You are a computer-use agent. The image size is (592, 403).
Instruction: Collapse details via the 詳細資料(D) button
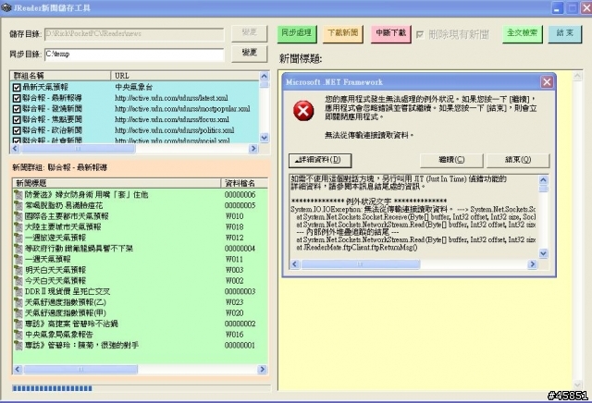point(320,160)
